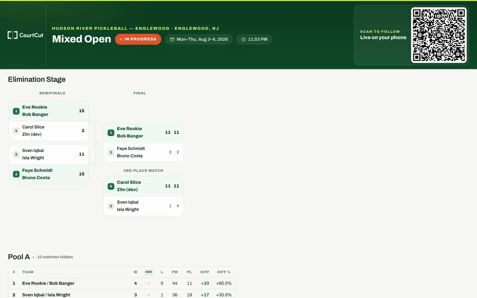The width and height of the screenshot is (477, 298).
Task: Click the CourtCut bracket logo icon
Action: (12, 35)
